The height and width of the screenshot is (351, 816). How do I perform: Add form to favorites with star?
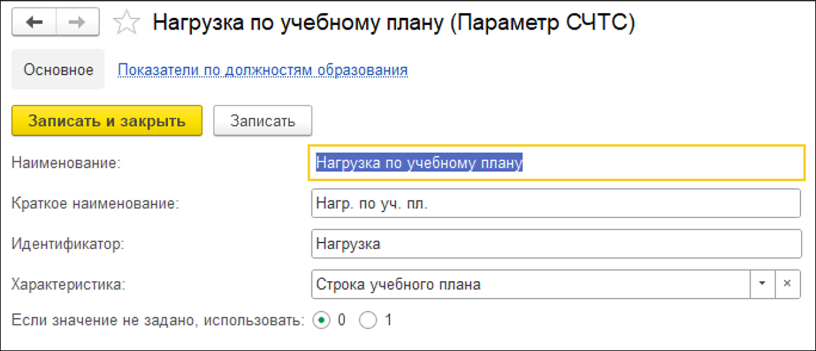[x=126, y=23]
